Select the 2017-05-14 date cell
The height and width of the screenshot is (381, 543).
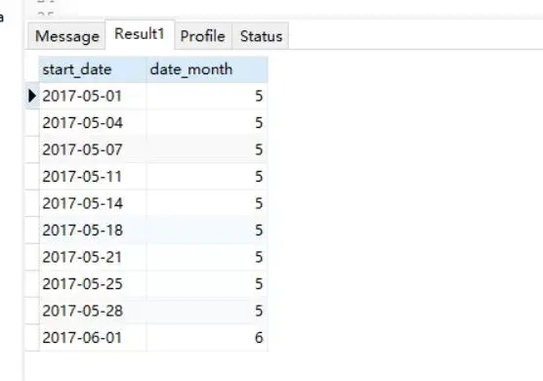pyautogui.click(x=93, y=203)
